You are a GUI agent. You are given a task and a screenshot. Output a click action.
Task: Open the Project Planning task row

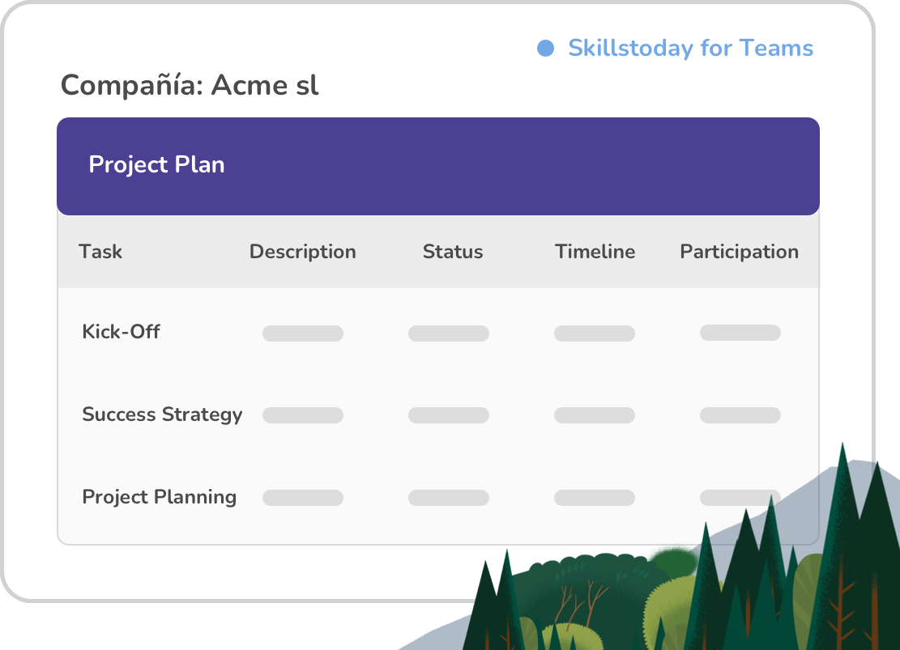point(438,497)
